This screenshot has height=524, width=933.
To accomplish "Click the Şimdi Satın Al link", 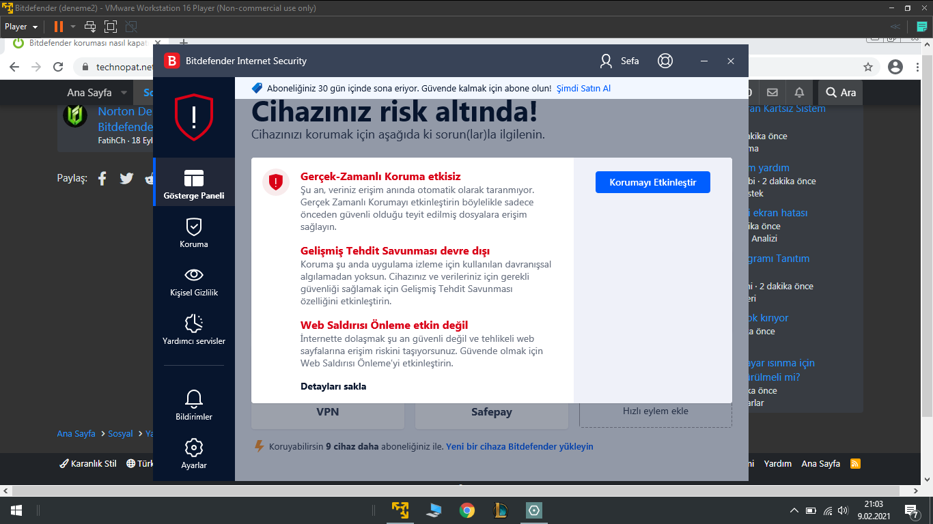I will tap(584, 89).
